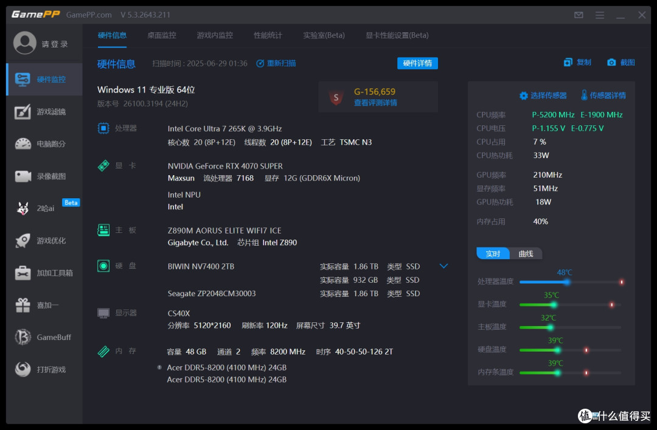Click the 主板 motherboard icon
The width and height of the screenshot is (657, 430).
coord(103,230)
